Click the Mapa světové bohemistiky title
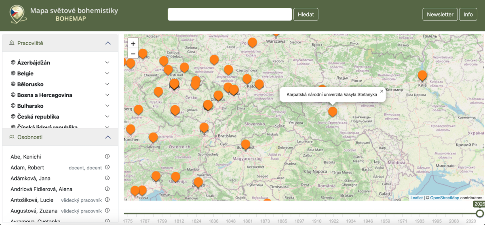 pos(74,10)
